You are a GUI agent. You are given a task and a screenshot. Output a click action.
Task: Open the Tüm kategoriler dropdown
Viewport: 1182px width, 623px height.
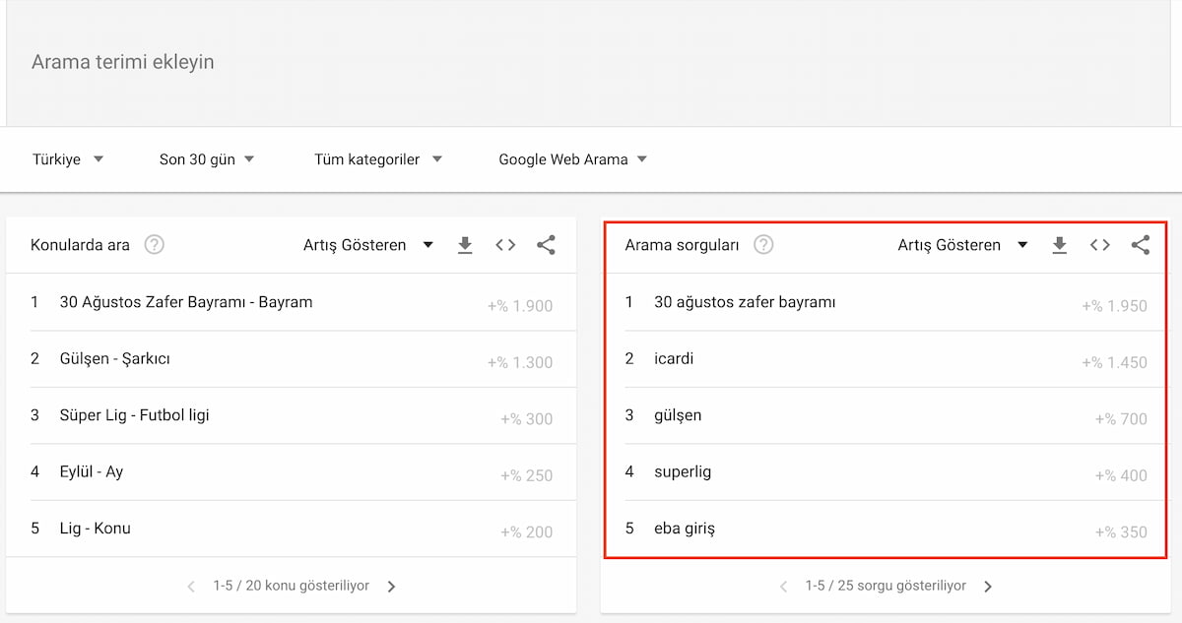(377, 158)
